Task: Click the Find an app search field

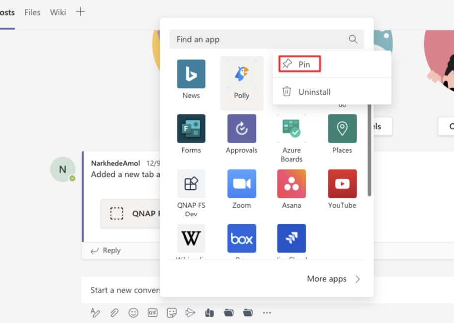Action: [x=259, y=39]
